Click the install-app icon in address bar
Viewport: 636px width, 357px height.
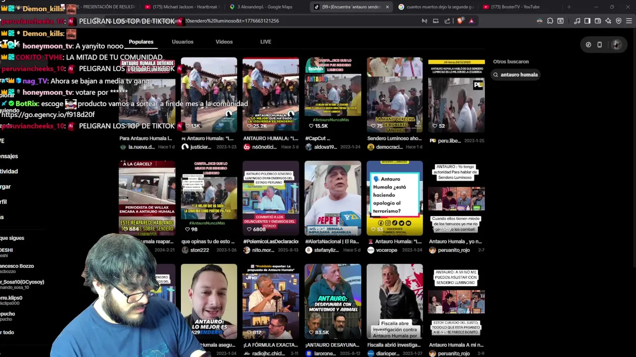click(x=436, y=21)
